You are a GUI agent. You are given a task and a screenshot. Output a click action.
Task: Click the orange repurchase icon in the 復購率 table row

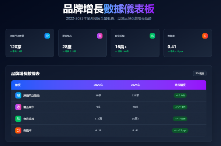point(18,131)
